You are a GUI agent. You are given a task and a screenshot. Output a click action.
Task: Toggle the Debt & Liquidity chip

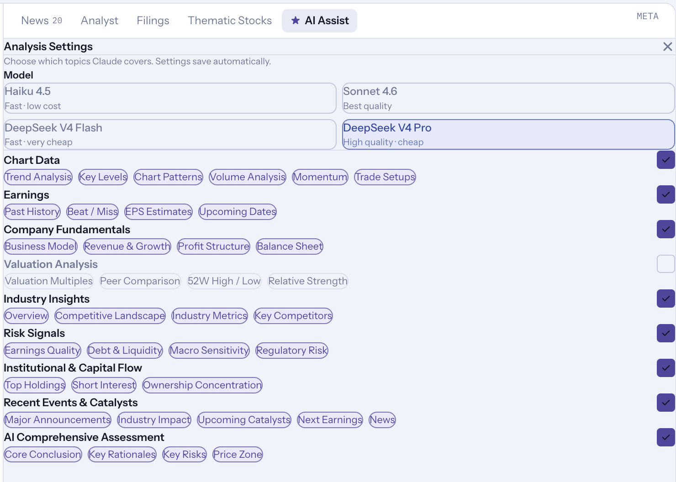(125, 351)
